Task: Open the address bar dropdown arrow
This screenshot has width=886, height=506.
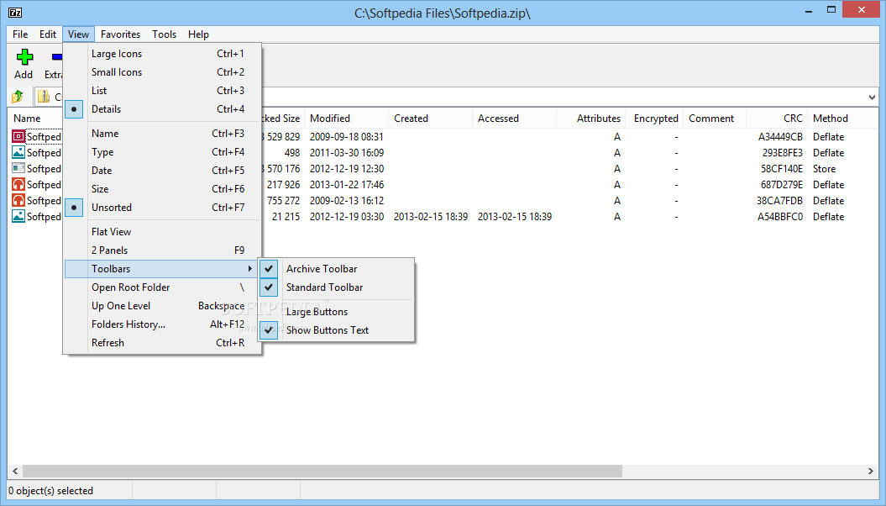Action: [872, 98]
